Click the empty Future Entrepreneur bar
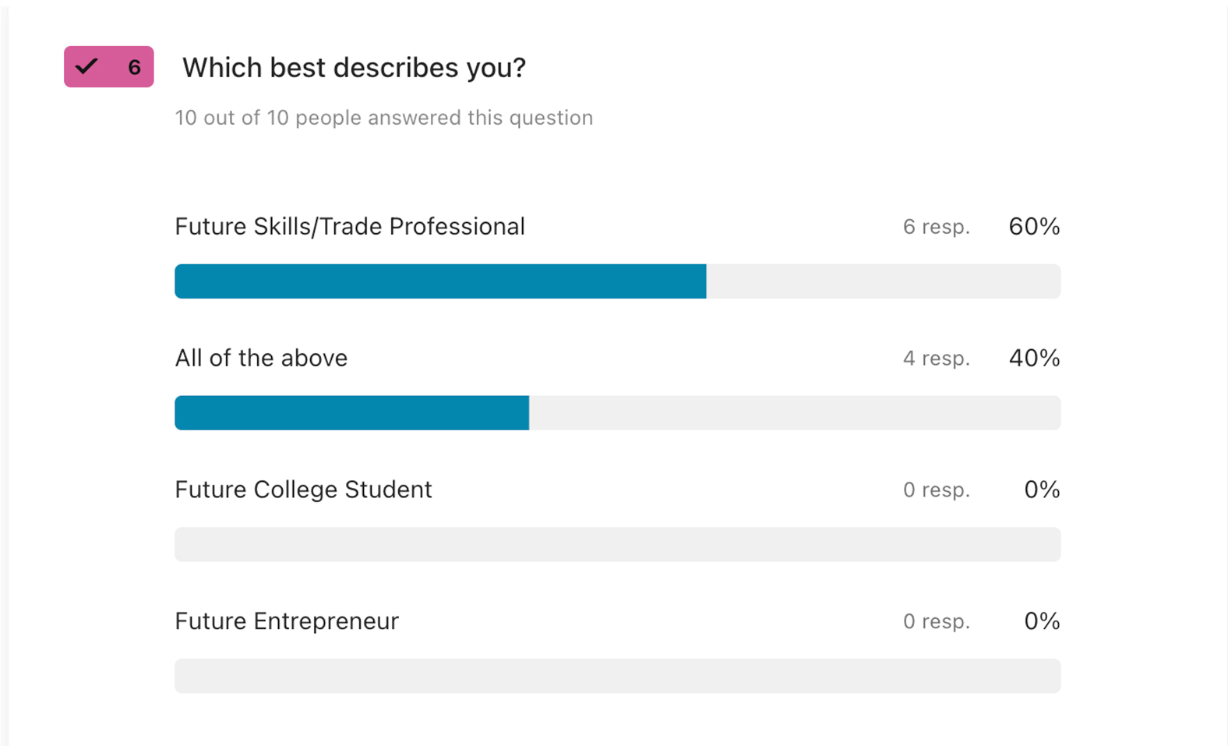The image size is (1228, 746). point(617,676)
